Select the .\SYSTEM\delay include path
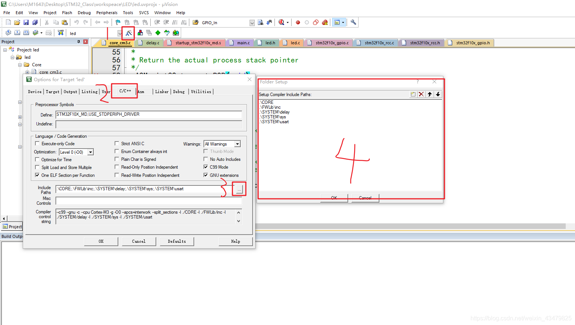575x325 pixels. (275, 112)
